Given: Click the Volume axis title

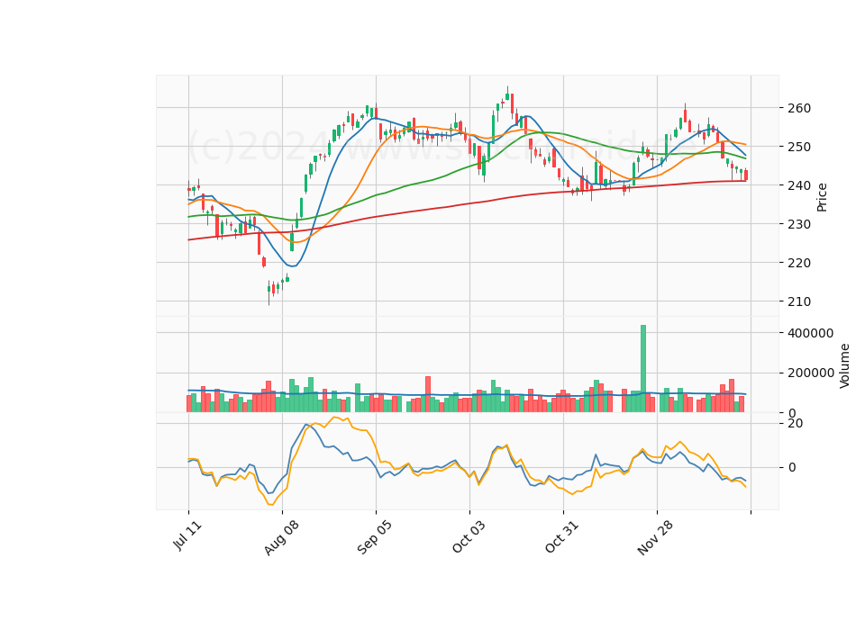Looking at the screenshot, I should click(844, 366).
